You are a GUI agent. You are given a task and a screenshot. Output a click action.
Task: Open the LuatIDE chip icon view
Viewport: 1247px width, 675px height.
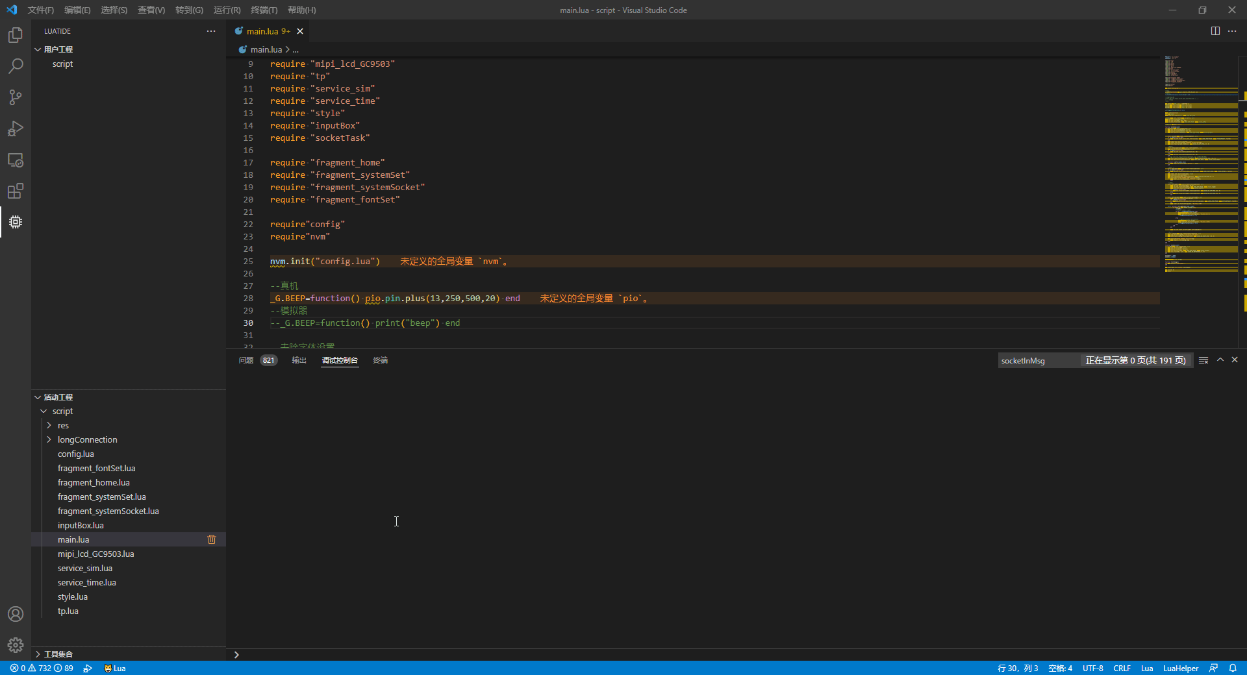click(16, 222)
